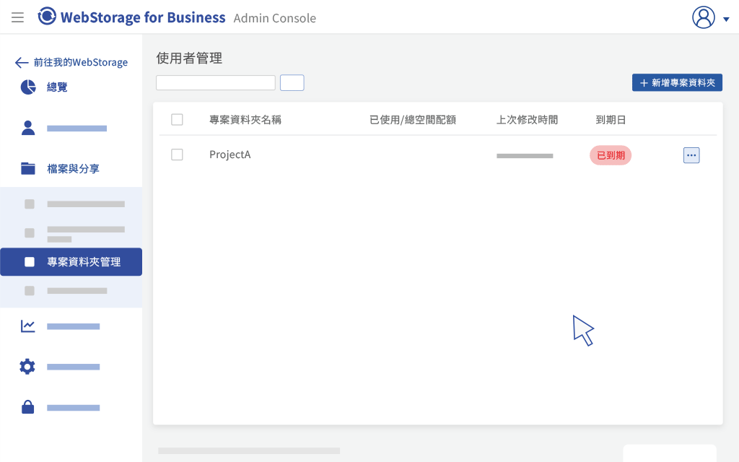Open 檔案與分享 menu item
The image size is (739, 462).
(x=73, y=169)
